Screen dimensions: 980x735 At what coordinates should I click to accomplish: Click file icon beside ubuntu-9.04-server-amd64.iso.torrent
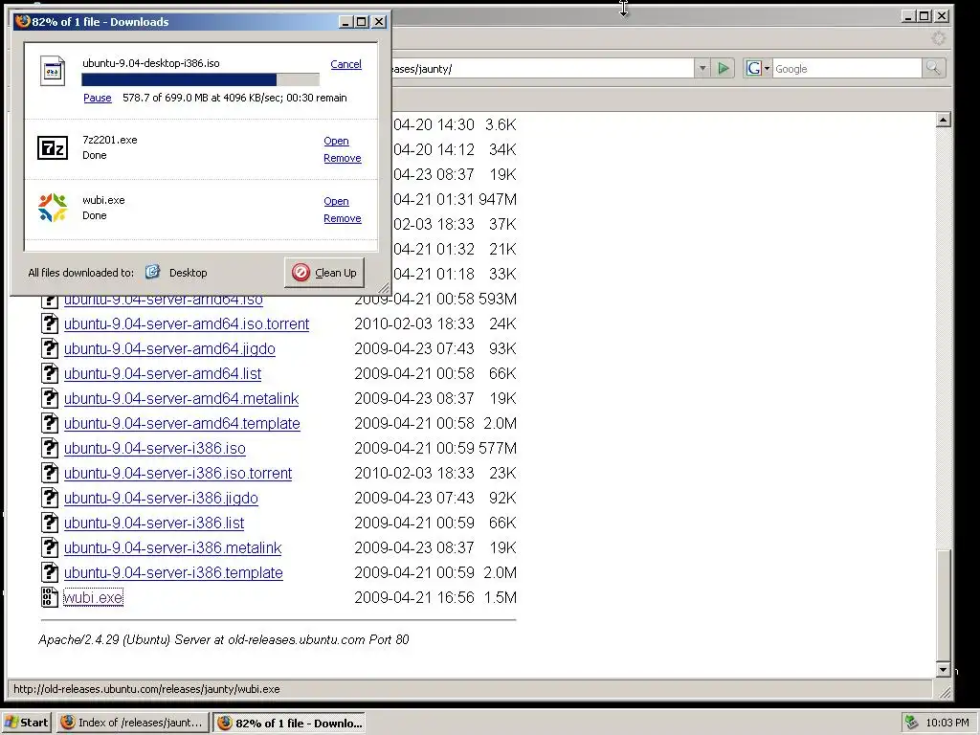click(x=50, y=323)
